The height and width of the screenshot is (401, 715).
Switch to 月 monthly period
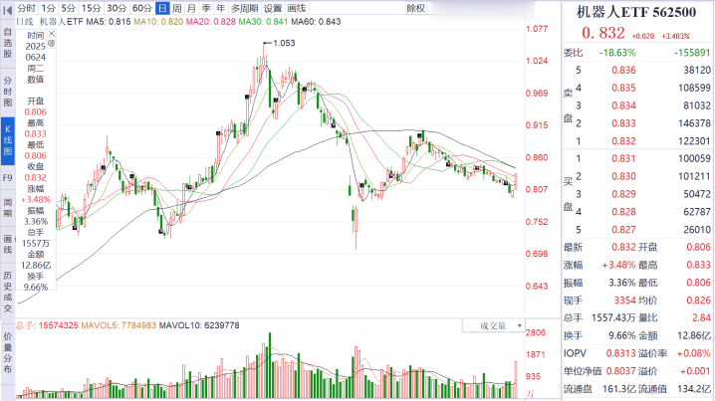click(x=191, y=8)
